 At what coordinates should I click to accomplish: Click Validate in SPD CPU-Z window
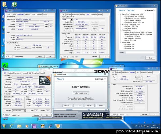[x=95, y=56]
